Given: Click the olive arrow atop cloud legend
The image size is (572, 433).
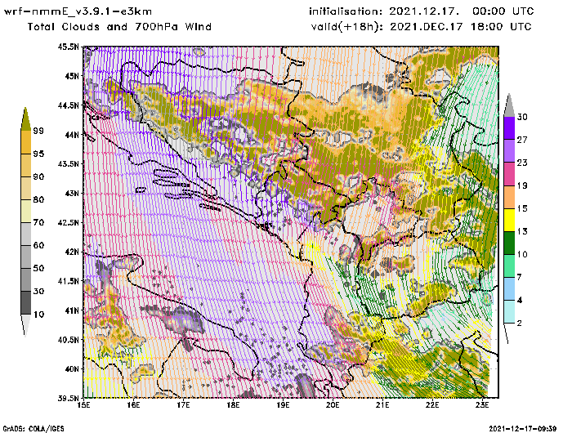Looking at the screenshot, I should coord(25,119).
